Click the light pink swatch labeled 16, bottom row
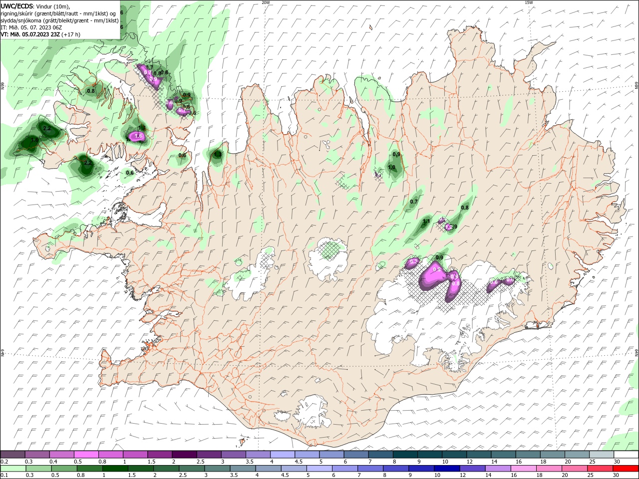 [x=524, y=469]
